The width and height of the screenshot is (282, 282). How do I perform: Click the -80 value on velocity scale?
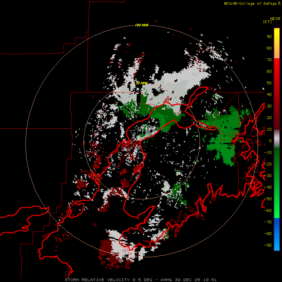pyautogui.click(x=268, y=234)
